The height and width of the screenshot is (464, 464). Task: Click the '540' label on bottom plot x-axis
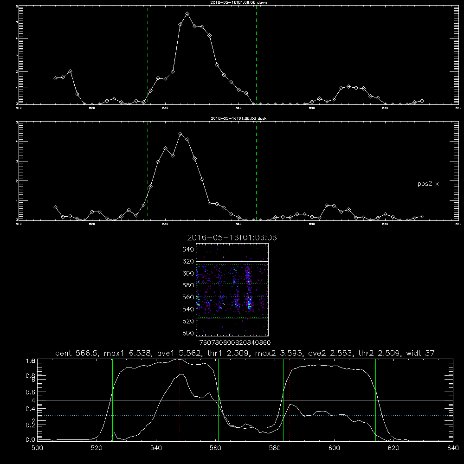coord(156,448)
